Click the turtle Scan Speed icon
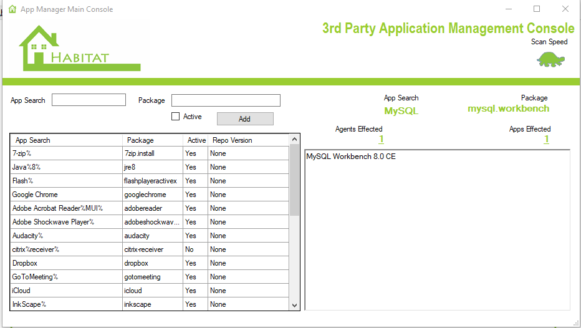581x328 pixels. coord(550,59)
